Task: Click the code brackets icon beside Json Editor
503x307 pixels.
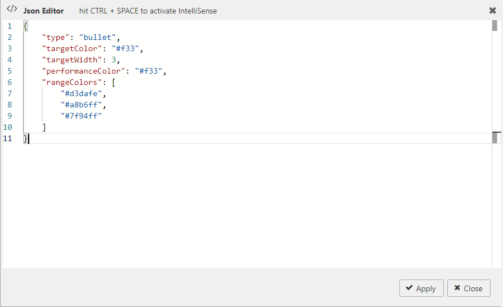Action: click(11, 10)
